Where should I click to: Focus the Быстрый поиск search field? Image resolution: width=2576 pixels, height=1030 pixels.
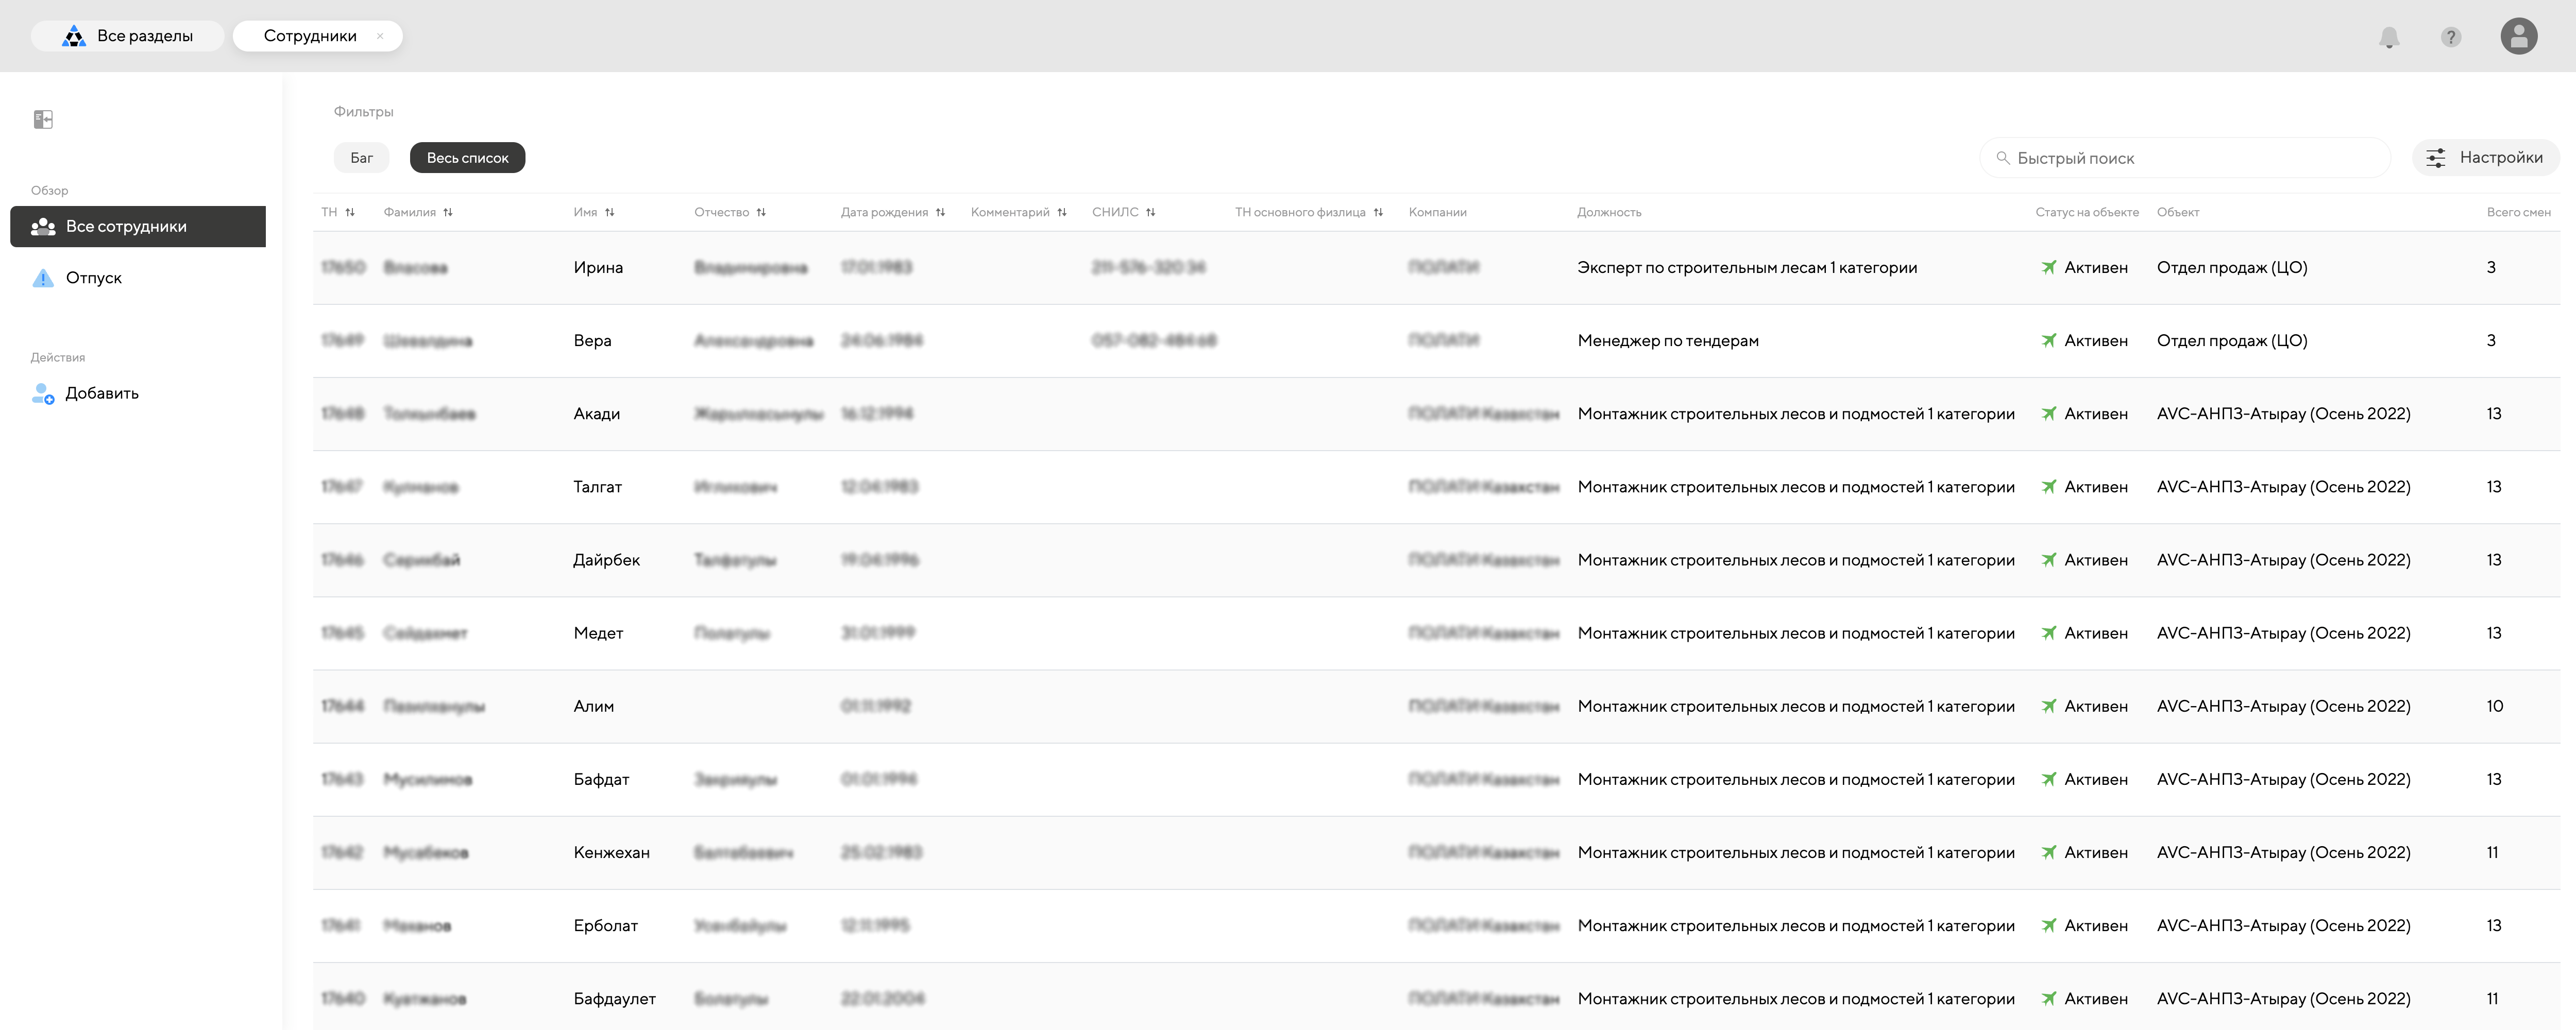(x=2185, y=158)
